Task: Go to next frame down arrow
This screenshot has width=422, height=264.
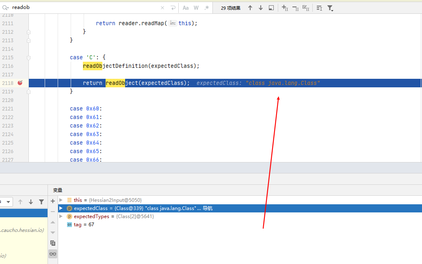Action: point(31,202)
